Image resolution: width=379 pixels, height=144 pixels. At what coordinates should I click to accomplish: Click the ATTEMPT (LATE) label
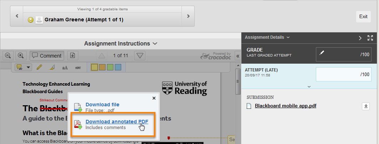pyautogui.click(x=261, y=70)
